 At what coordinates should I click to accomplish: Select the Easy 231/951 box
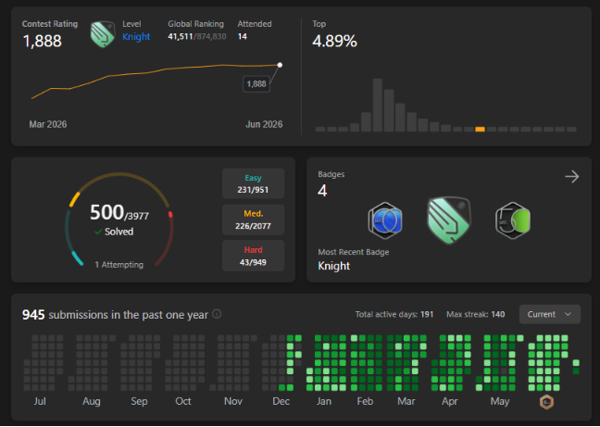coord(253,183)
